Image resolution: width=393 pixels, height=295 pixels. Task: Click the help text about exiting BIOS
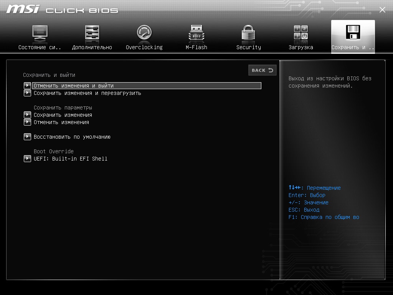[330, 82]
